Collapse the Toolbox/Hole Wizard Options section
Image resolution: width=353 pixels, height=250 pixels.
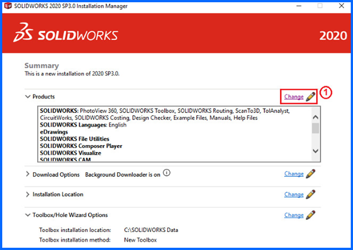[x=28, y=215]
